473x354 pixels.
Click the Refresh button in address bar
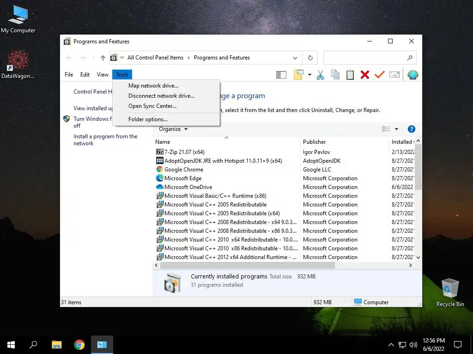click(310, 58)
